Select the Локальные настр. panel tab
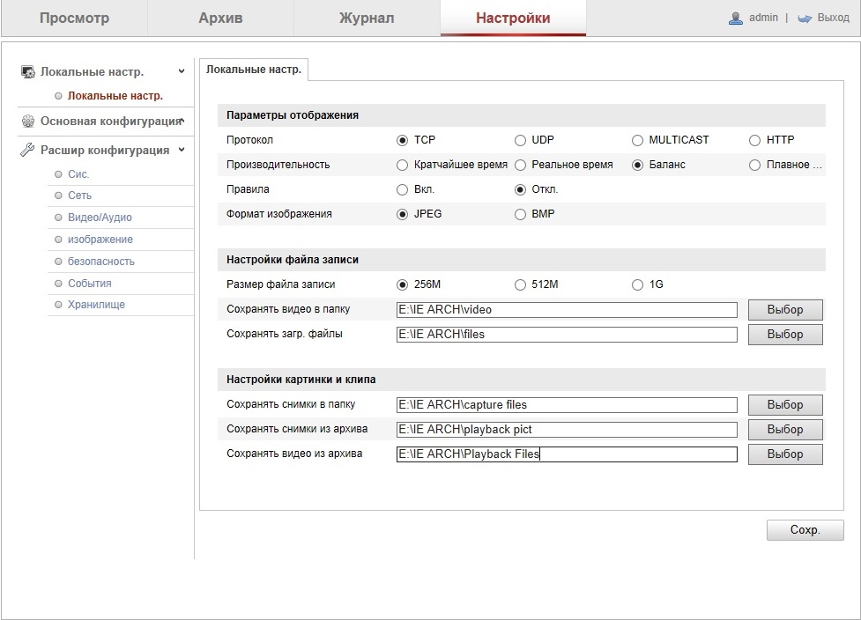 [x=254, y=70]
